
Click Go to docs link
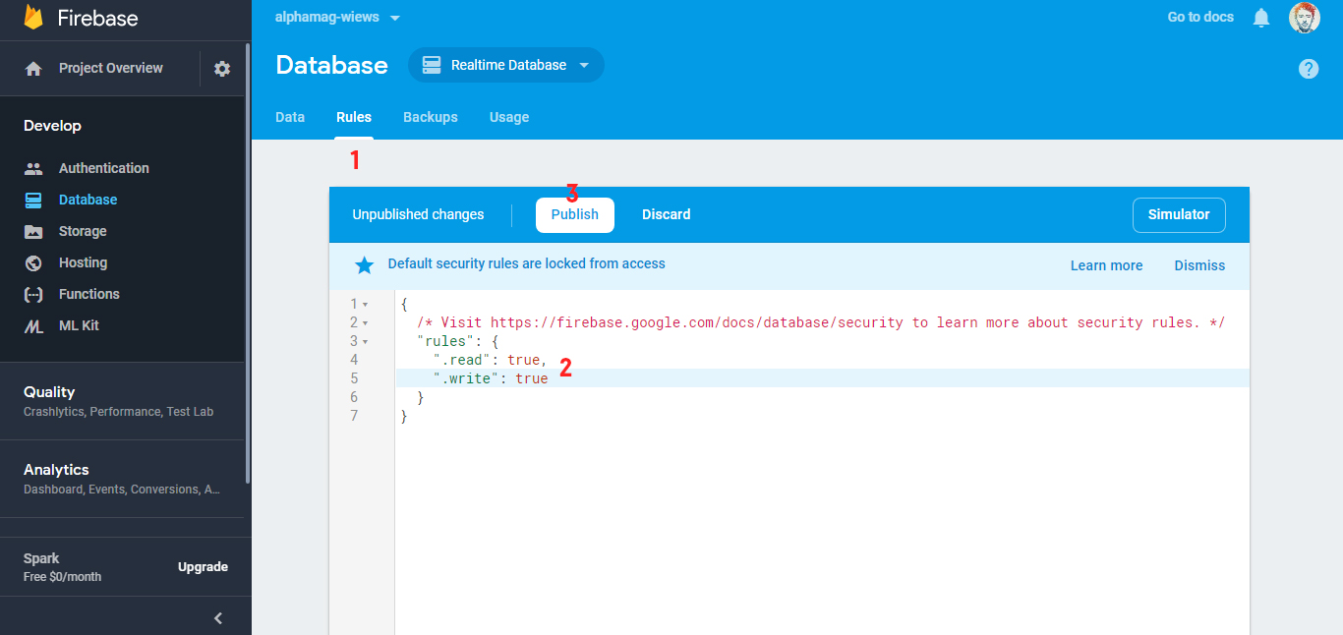(1200, 17)
